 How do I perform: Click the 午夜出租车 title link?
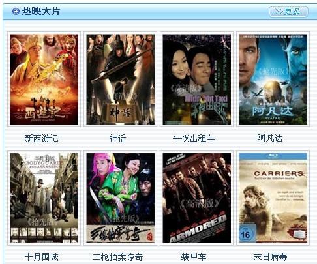pyautogui.click(x=194, y=138)
